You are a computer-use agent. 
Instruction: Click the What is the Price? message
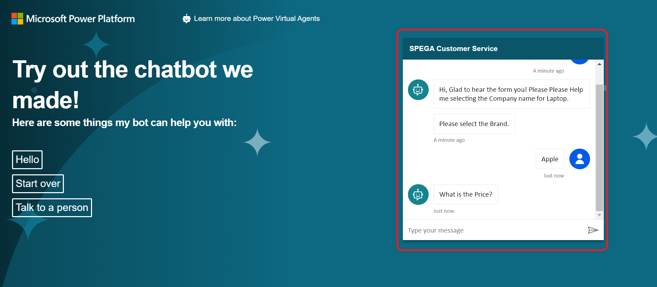tap(465, 195)
